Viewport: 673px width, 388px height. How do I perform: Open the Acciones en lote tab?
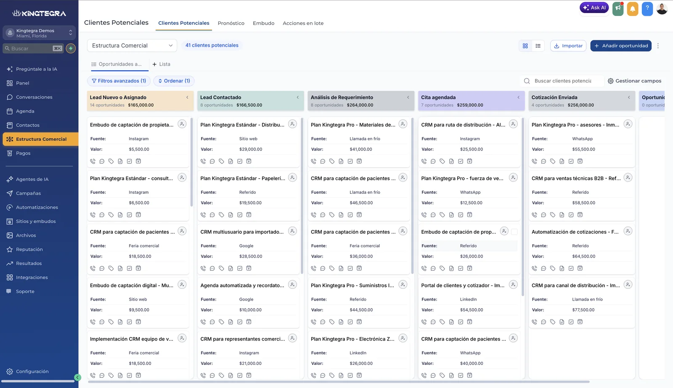(303, 23)
